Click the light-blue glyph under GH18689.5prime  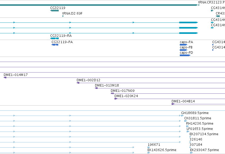pyautogui.click(x=182, y=116)
